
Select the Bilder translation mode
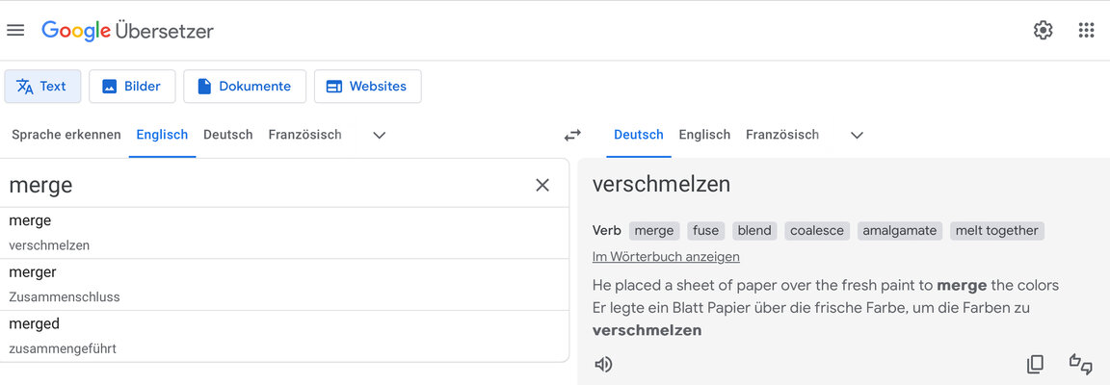(132, 87)
